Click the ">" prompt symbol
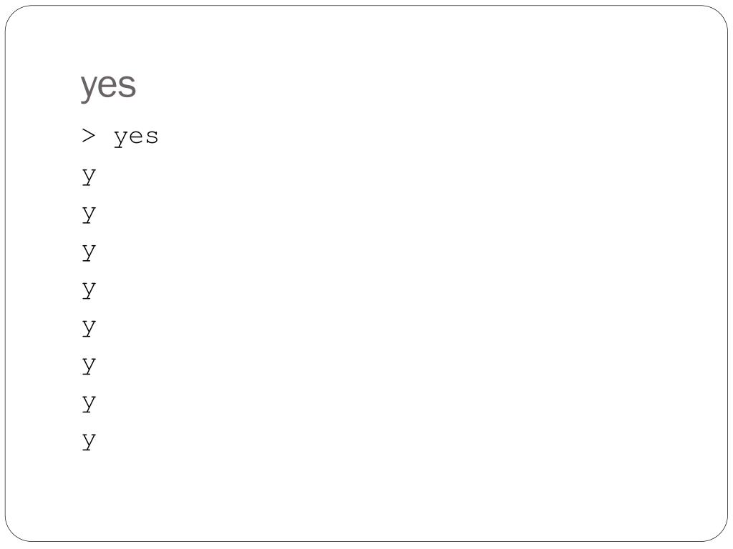733x549 pixels. pos(89,136)
